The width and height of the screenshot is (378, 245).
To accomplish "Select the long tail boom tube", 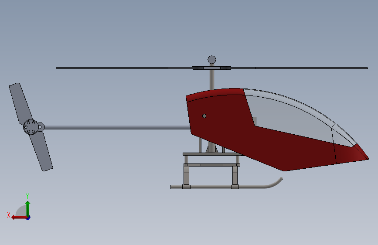I will point(117,128).
